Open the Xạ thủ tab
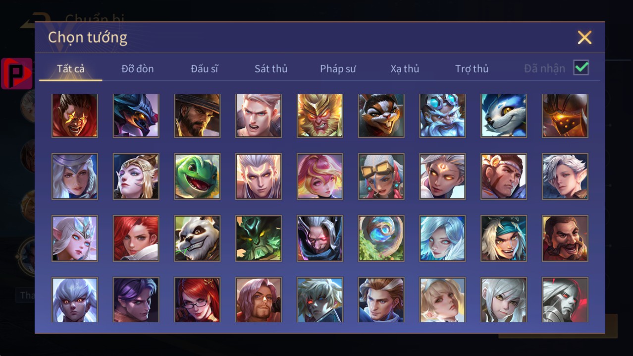Image resolution: width=633 pixels, height=356 pixels. (405, 69)
